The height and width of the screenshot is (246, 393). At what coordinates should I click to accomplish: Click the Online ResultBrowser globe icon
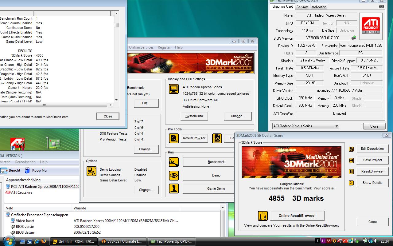[x=263, y=216]
